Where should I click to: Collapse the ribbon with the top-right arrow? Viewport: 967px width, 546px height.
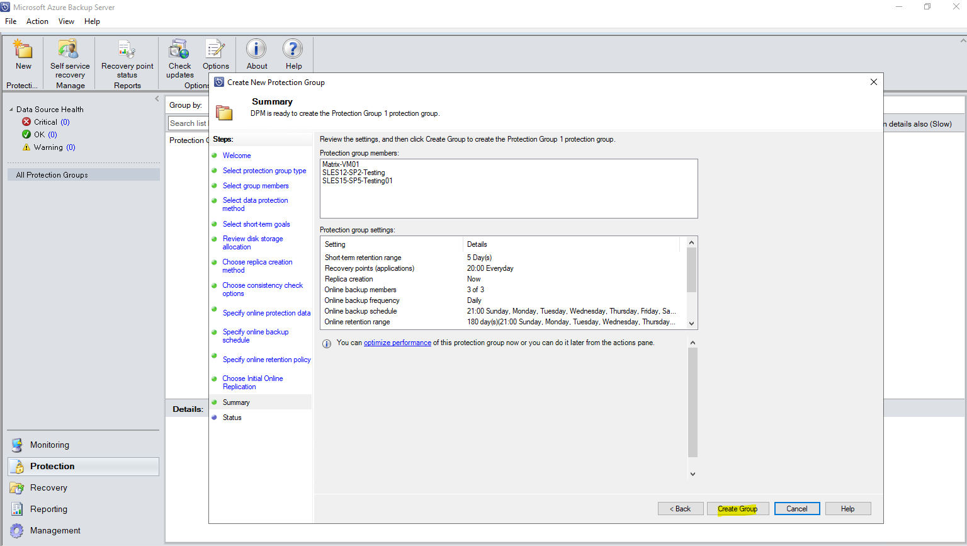(963, 40)
